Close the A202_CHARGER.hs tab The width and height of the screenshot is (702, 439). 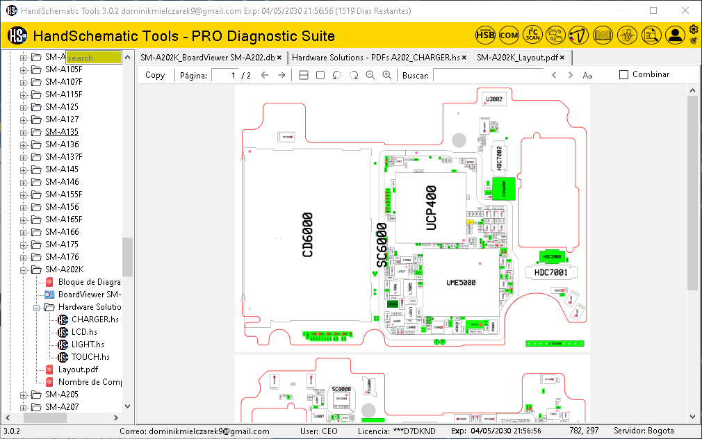coord(464,57)
